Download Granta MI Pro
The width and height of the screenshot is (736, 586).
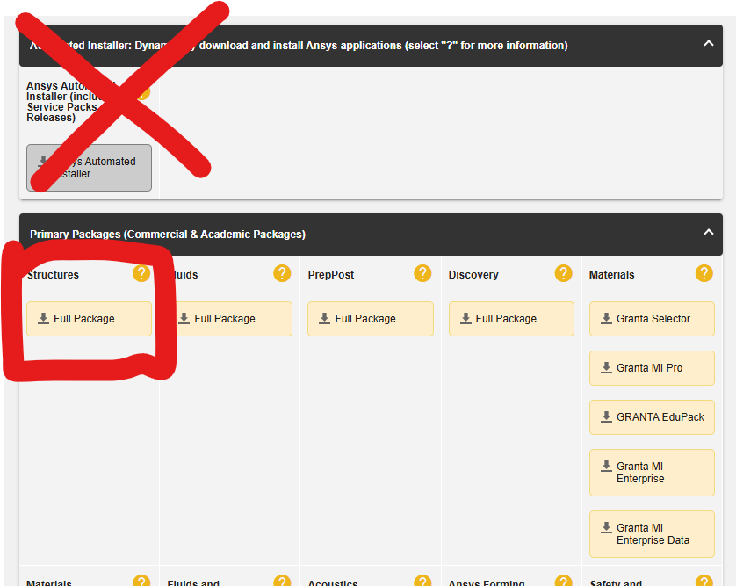pos(652,368)
